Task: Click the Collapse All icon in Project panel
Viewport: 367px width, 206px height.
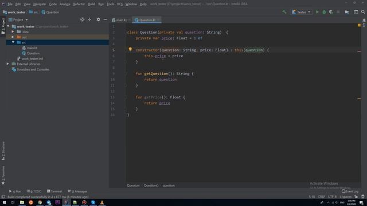Action: (89, 19)
